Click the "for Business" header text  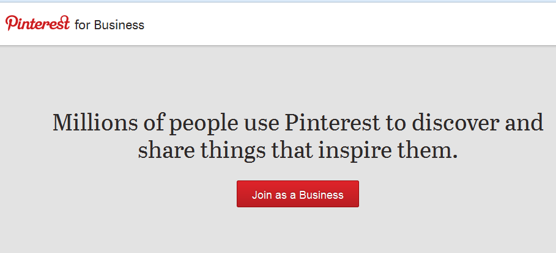point(109,25)
